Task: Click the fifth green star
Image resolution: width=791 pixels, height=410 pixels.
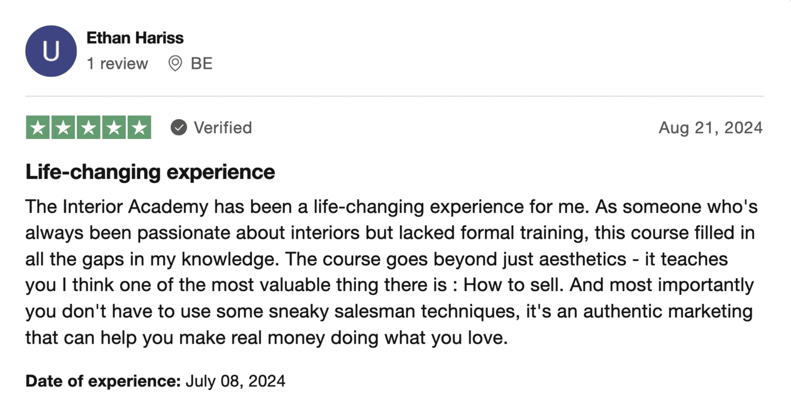Action: 139,128
